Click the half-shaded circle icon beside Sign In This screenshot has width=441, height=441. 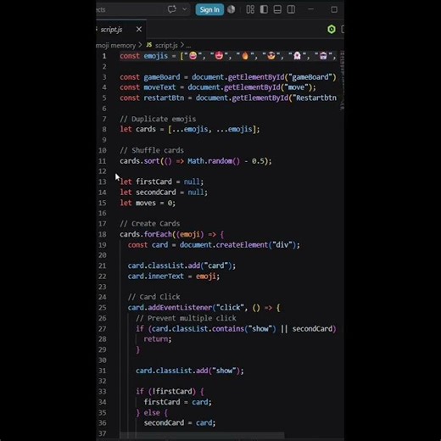coord(232,9)
